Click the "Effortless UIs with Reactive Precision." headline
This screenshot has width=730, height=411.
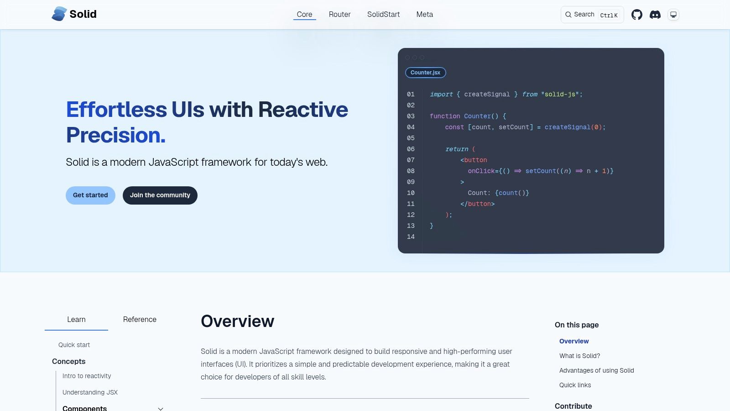207,122
